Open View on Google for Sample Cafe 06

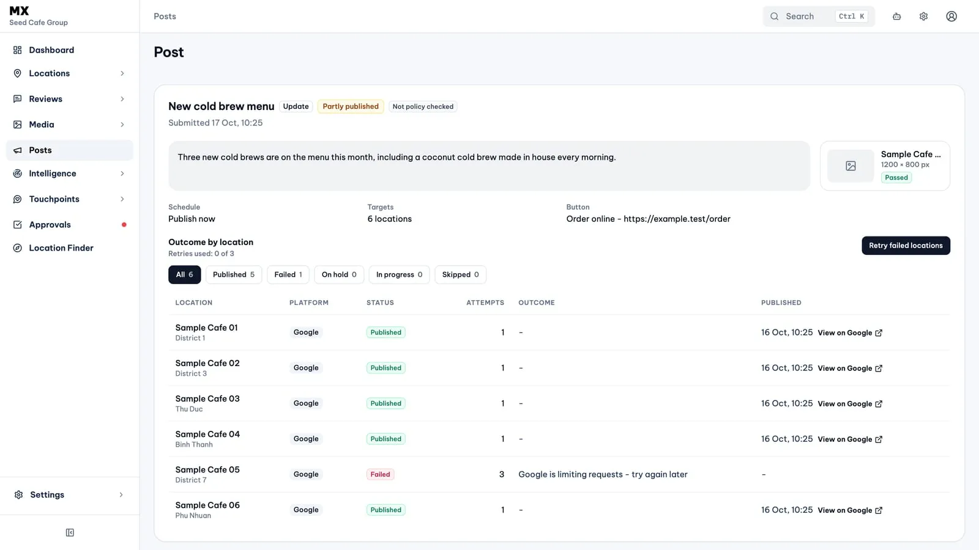(850, 510)
